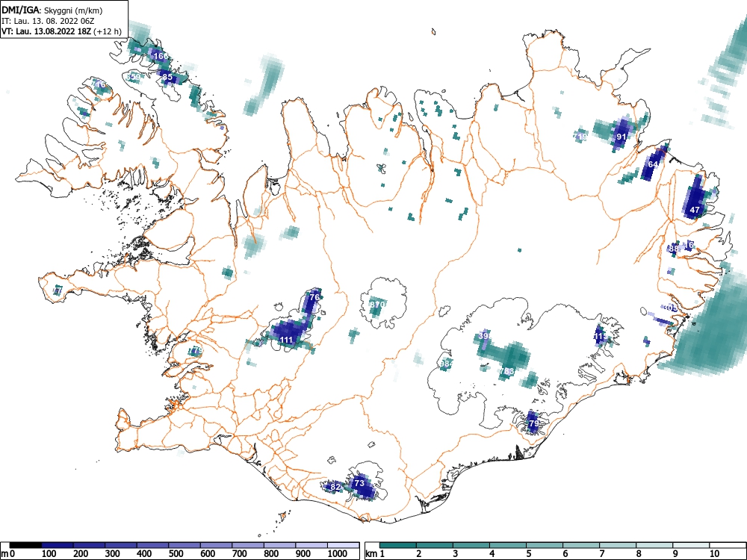Image resolution: width=747 pixels, height=560 pixels.
Task: Click the '160' visibility value on the map
Action: 161,56
